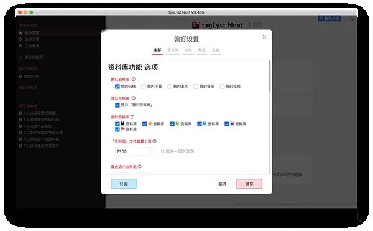Enable the 我的下载 checkbox
373x231 pixels.
(x=144, y=86)
